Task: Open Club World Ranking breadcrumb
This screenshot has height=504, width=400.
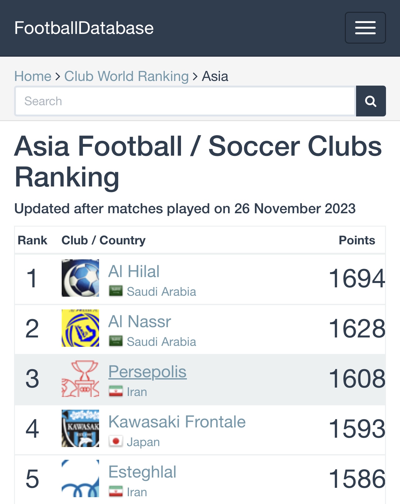Action: coord(126,76)
